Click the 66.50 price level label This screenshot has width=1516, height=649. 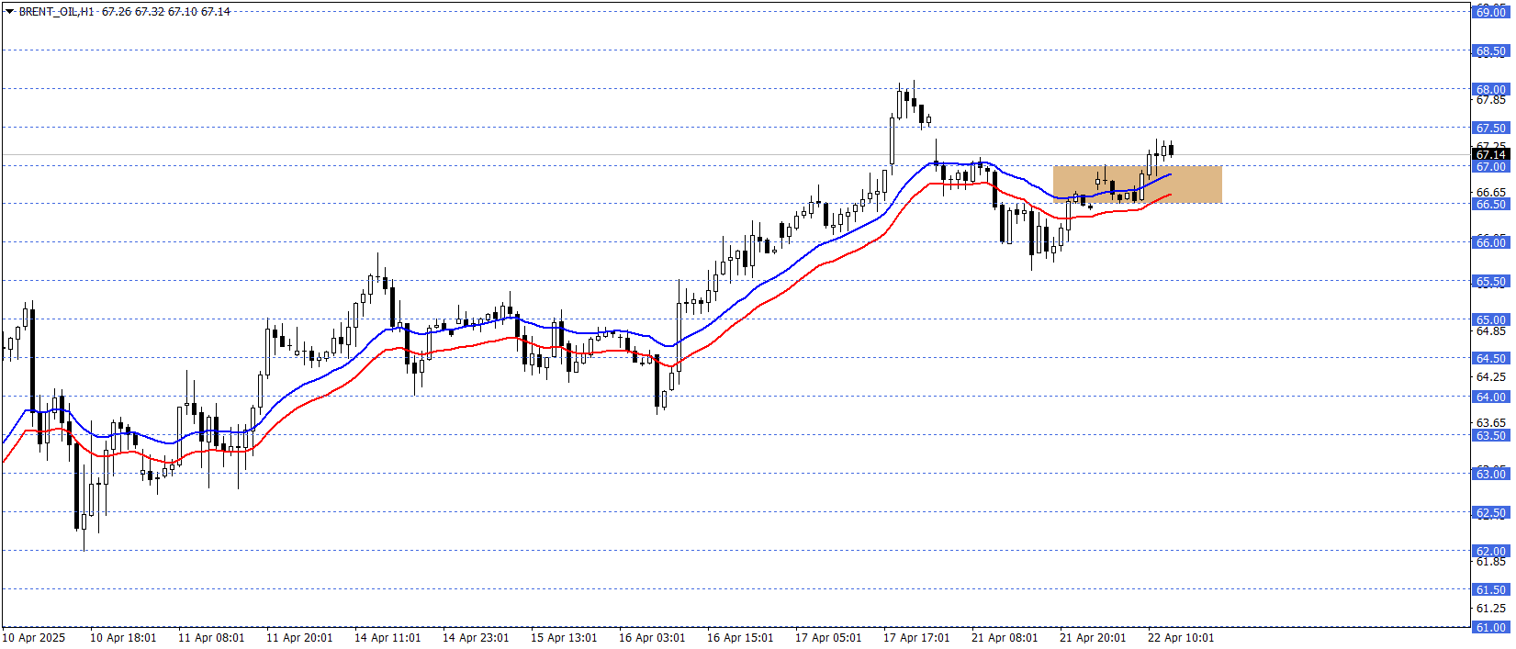[1491, 204]
